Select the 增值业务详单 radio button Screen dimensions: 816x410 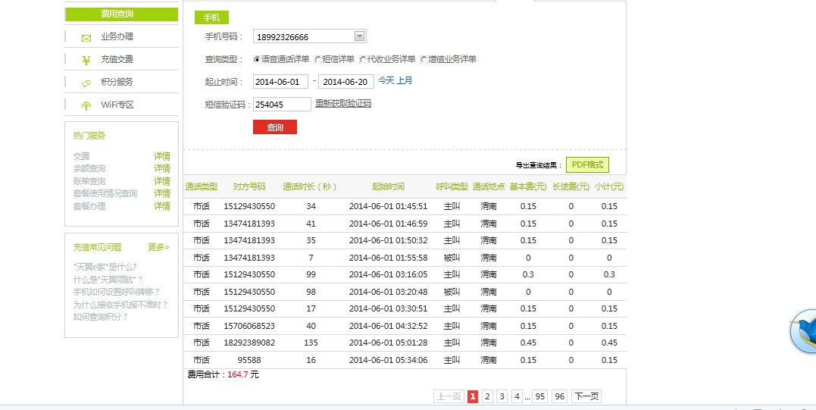coord(424,59)
